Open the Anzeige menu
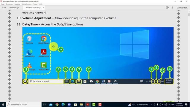Image resolution: width=190 pixels, height=107 pixels. pyautogui.click(x=17, y=4)
